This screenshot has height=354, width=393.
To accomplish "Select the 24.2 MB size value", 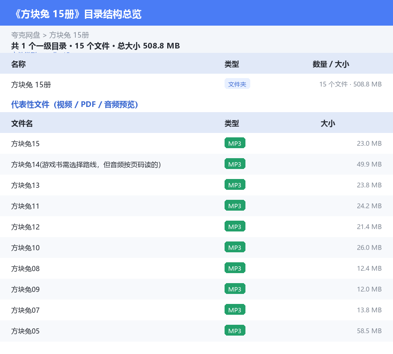I will point(369,206).
